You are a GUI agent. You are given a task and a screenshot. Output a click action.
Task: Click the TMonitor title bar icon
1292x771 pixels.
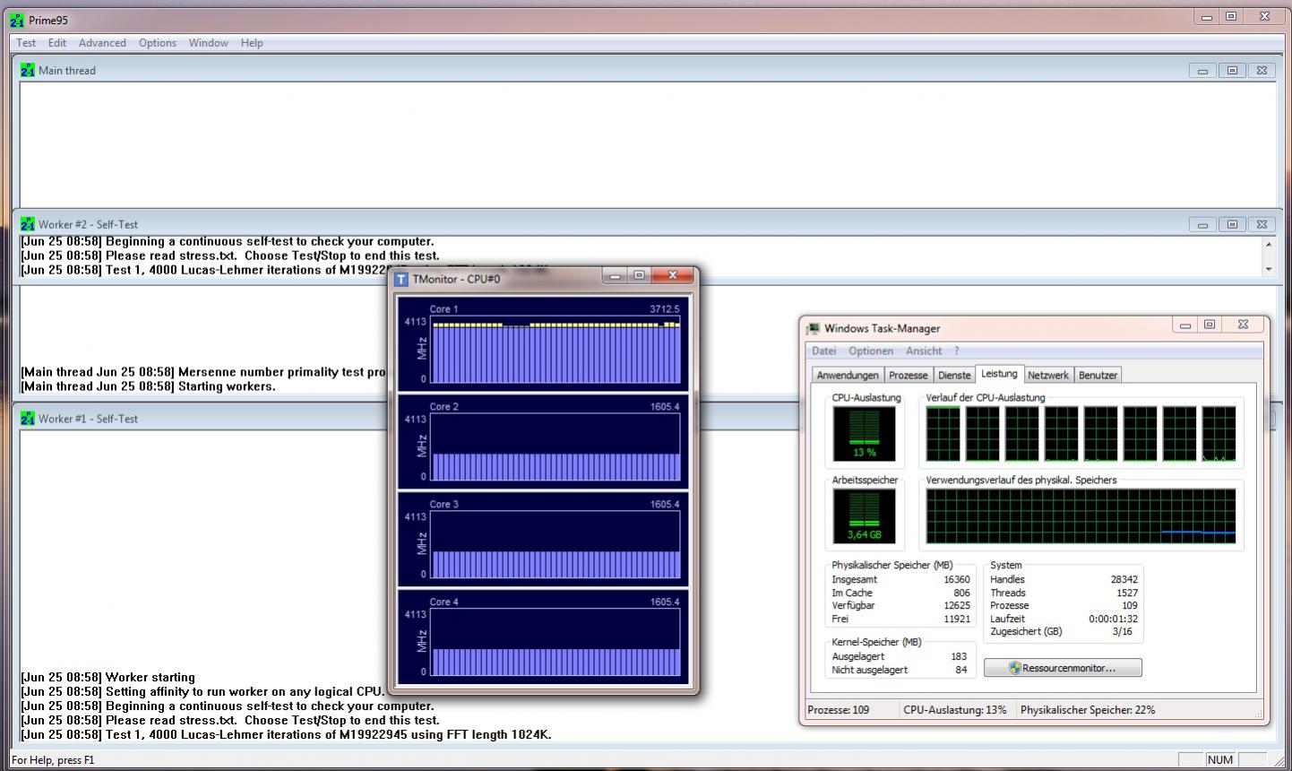[x=401, y=279]
